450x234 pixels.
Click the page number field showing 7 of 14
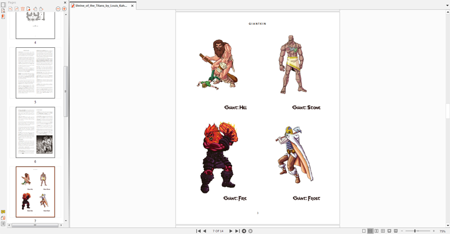click(x=218, y=231)
